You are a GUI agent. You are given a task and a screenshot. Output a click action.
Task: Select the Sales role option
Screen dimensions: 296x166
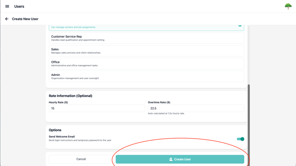[x=146, y=51]
